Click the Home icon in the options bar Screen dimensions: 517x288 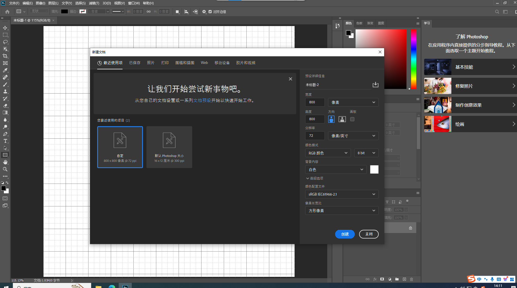7,12
